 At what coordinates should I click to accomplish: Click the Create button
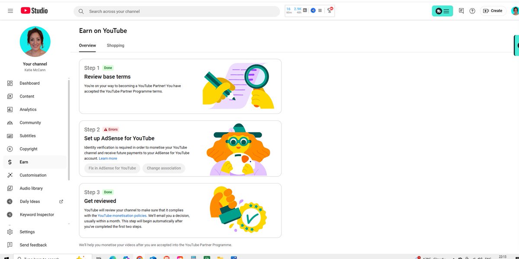click(x=493, y=11)
